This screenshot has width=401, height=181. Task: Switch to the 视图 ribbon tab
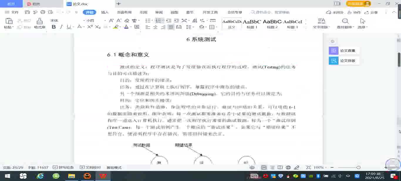(174, 12)
